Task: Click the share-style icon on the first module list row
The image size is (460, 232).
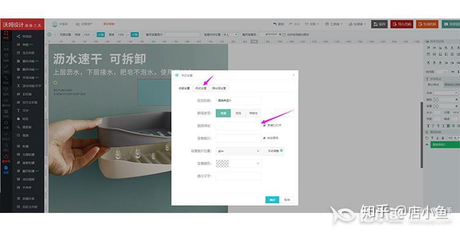Action: point(18,36)
